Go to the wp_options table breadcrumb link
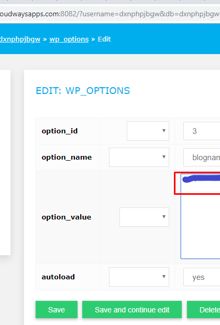The image size is (220, 325). (69, 39)
